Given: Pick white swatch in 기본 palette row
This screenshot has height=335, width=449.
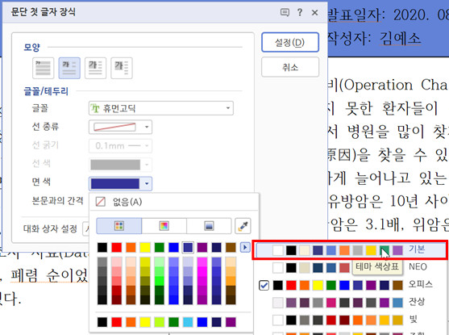Looking at the screenshot, I should click(278, 250).
